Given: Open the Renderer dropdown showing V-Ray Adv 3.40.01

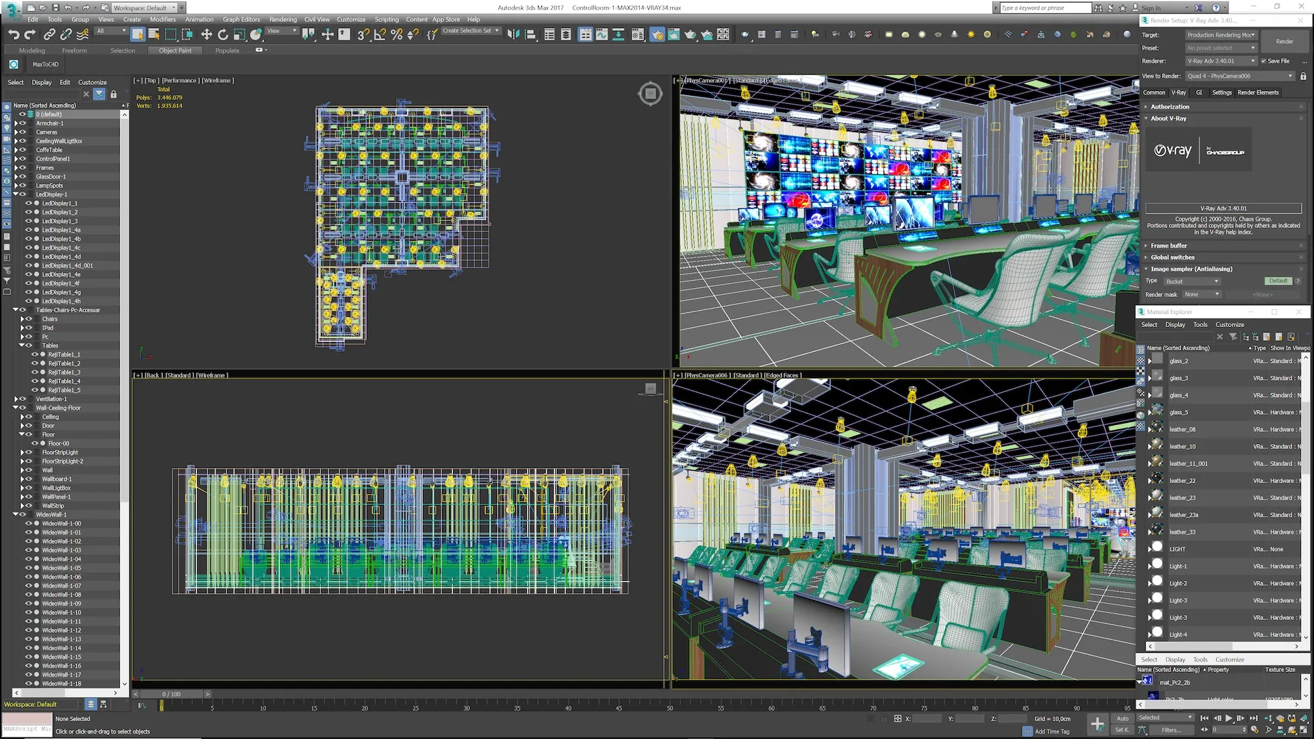Looking at the screenshot, I should click(x=1221, y=61).
